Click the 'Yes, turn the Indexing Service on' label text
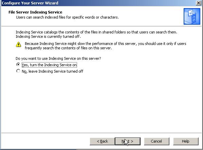 [49, 65]
